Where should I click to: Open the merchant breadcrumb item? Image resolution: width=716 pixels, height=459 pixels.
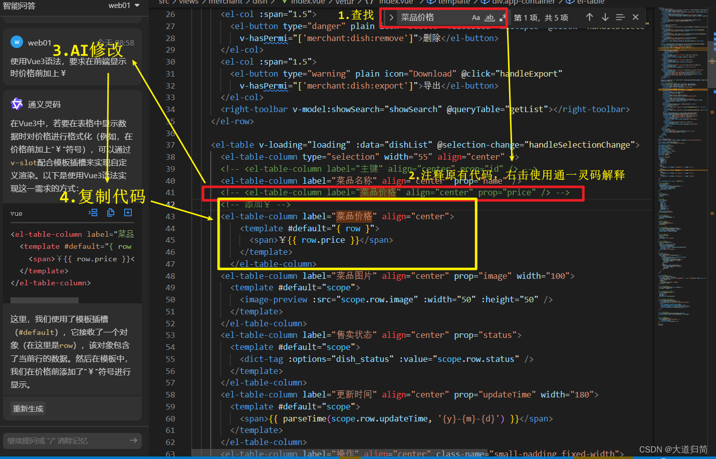pyautogui.click(x=225, y=2)
